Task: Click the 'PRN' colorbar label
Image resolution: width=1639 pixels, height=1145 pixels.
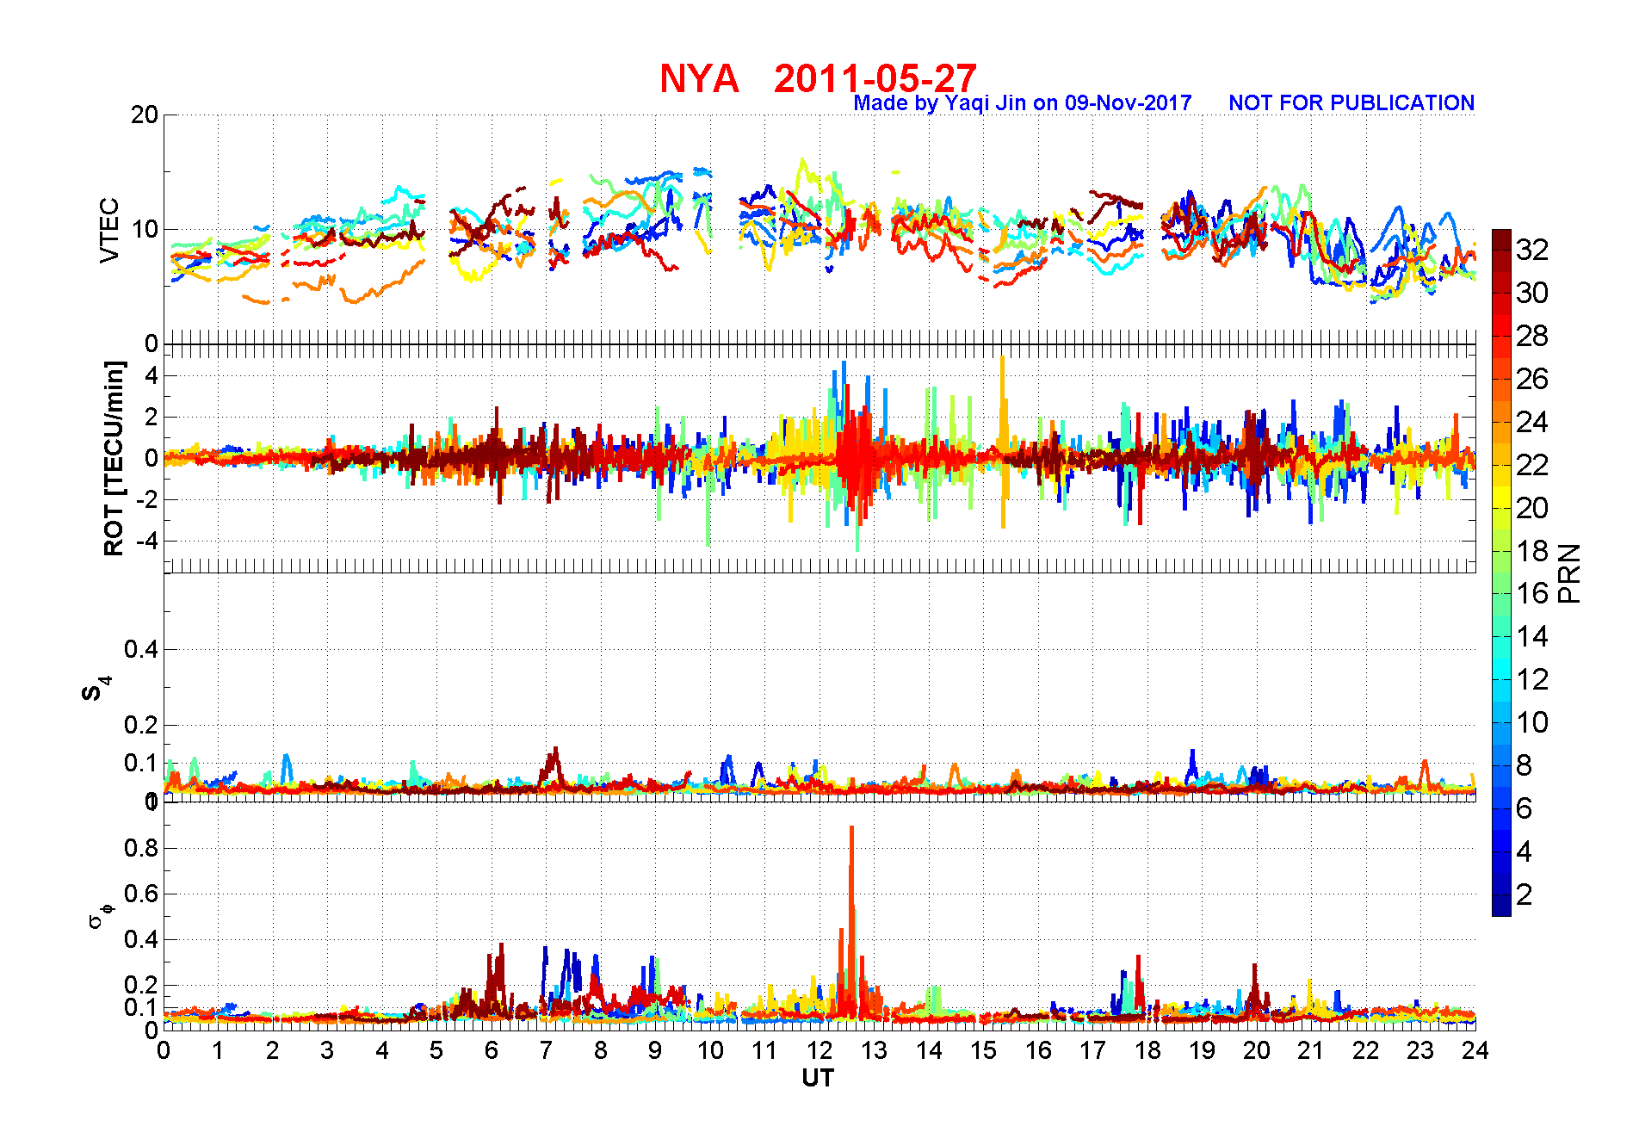Action: click(x=1569, y=572)
